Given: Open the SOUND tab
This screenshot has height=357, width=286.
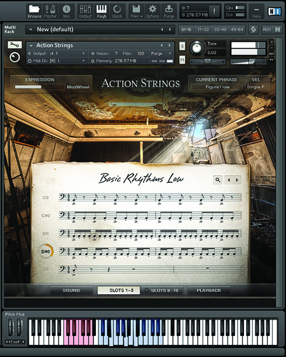Looking at the screenshot, I should click(x=71, y=290).
